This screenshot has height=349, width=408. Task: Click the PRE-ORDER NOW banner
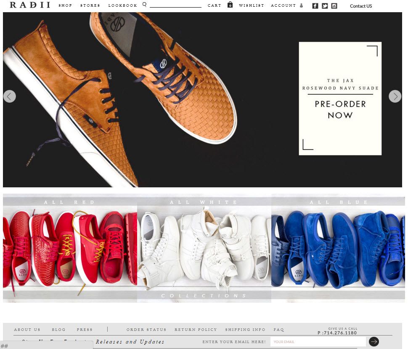[x=340, y=109]
